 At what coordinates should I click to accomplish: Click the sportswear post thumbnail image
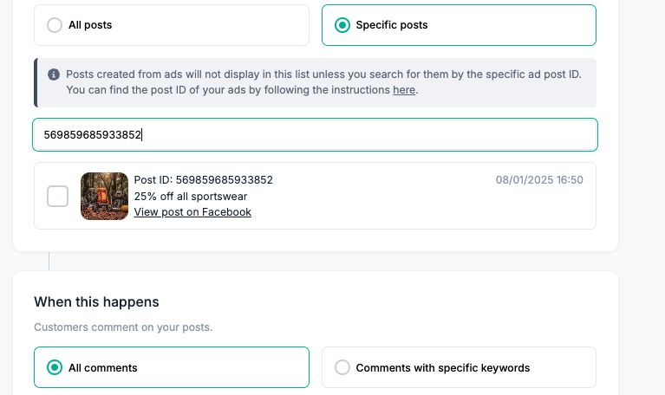(x=104, y=196)
